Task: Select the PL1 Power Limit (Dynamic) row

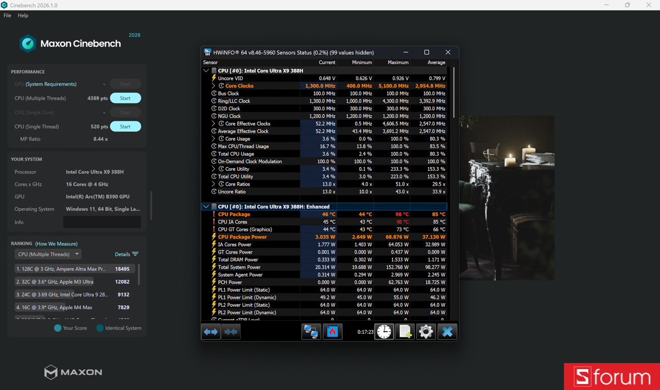Action: (324, 297)
